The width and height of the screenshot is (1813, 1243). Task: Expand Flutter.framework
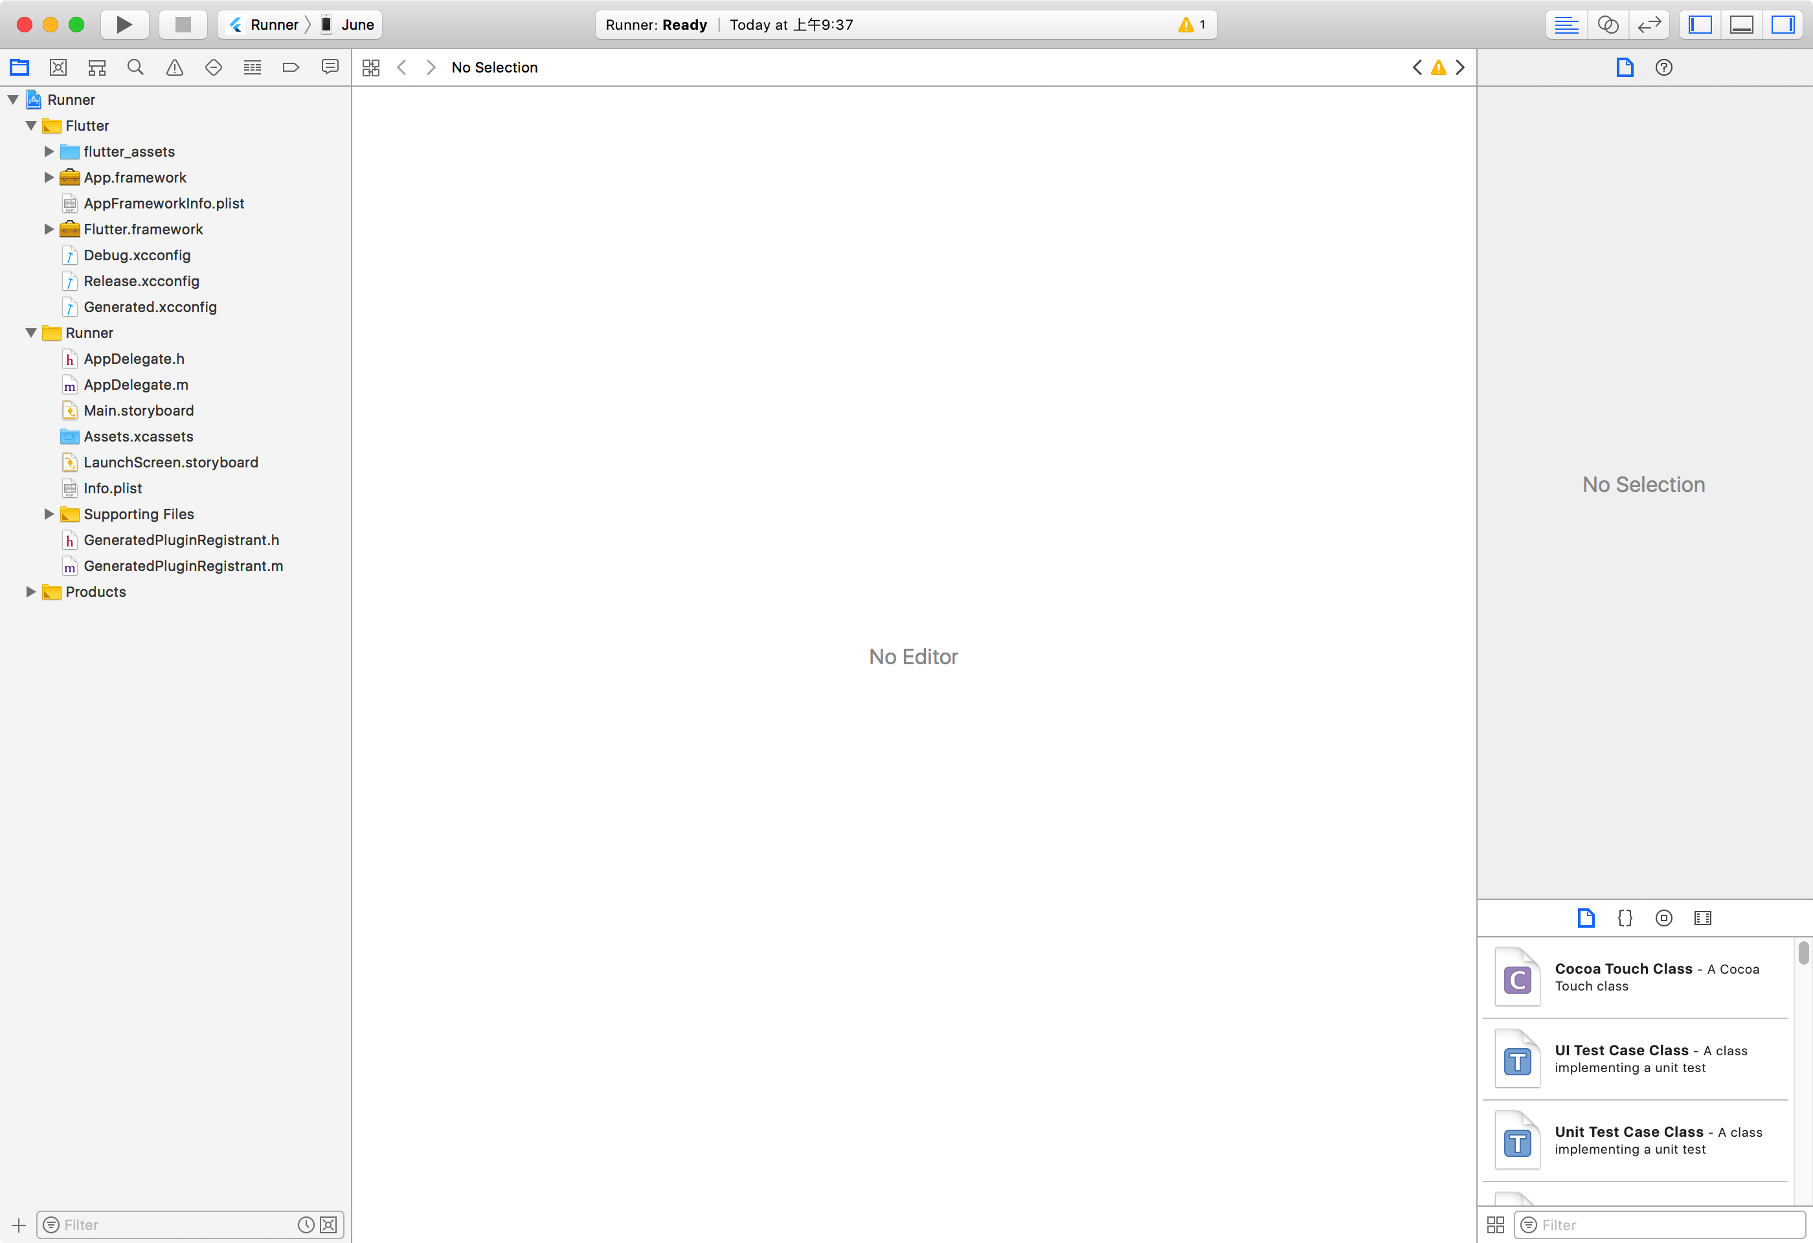(49, 229)
